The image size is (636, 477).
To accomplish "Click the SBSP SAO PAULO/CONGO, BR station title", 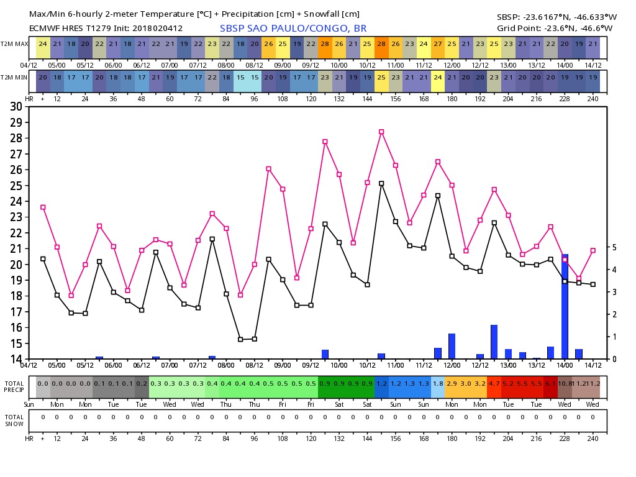I will (x=293, y=29).
